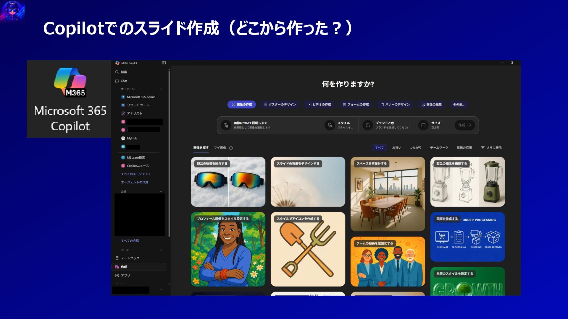Click the スタイル picker icon
568x319 pixels.
point(330,125)
